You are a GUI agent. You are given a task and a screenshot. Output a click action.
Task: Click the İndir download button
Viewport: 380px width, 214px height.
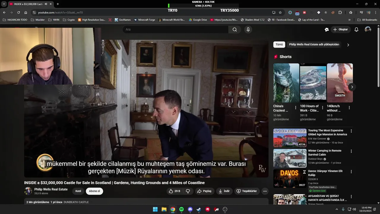point(224,191)
